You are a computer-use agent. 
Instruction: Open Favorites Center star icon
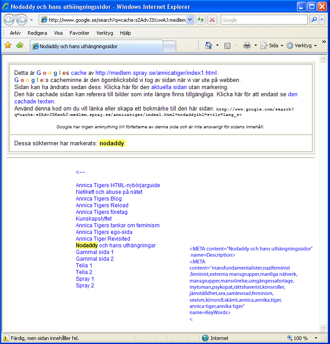(x=8, y=45)
